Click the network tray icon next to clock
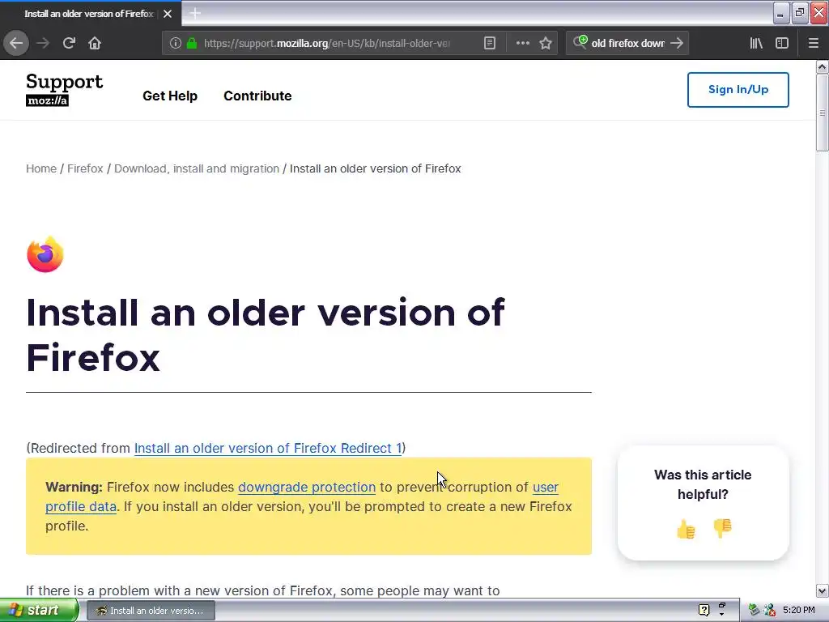Screen dimensions: 829x622 pos(770,610)
